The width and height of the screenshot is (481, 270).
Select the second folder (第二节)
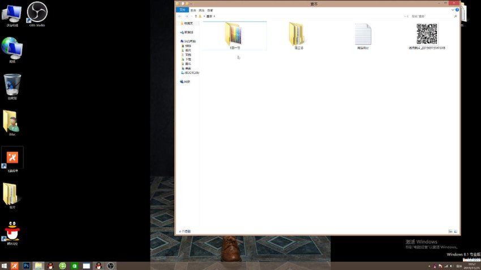pyautogui.click(x=298, y=36)
